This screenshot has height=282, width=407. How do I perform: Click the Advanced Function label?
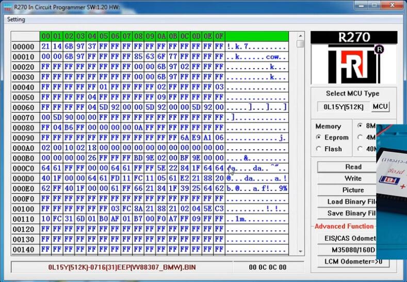(344, 226)
